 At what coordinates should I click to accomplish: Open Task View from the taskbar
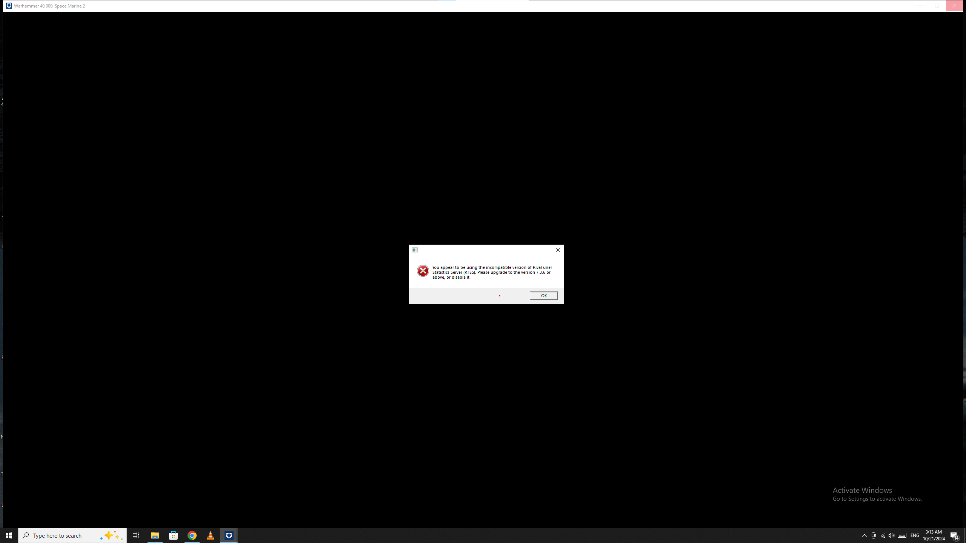coord(135,535)
